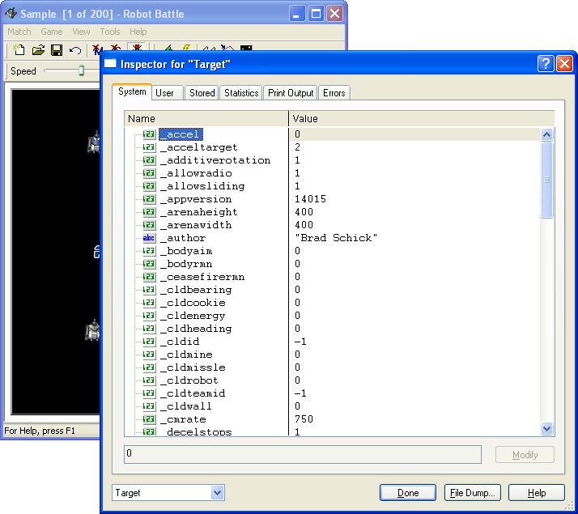
Task: Click the Speed slider handle in Robot Battle
Action: coord(82,70)
